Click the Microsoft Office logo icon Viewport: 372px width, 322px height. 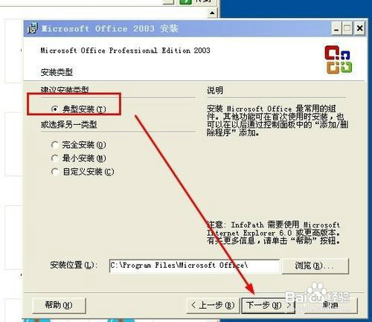339,59
